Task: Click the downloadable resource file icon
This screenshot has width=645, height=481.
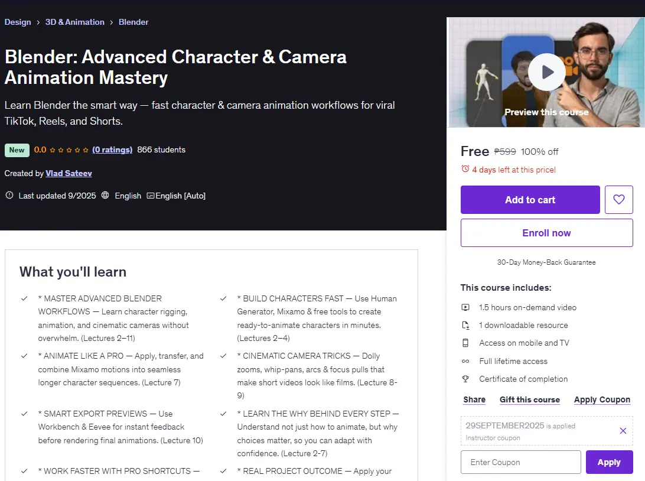Action: tap(465, 325)
